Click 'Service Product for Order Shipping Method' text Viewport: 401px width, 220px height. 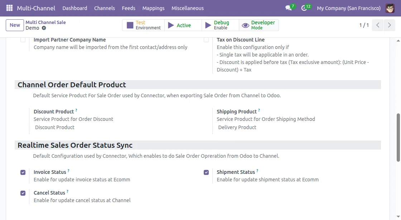point(266,119)
